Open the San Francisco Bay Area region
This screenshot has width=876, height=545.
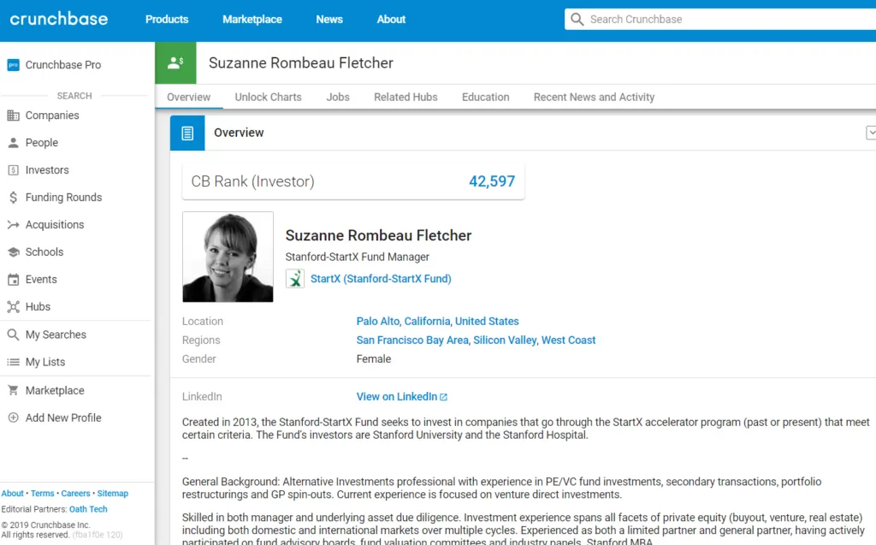coord(412,341)
